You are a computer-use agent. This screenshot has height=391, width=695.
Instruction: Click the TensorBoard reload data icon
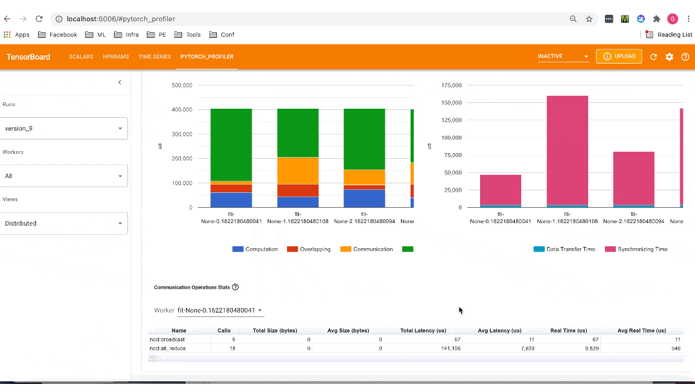point(653,57)
